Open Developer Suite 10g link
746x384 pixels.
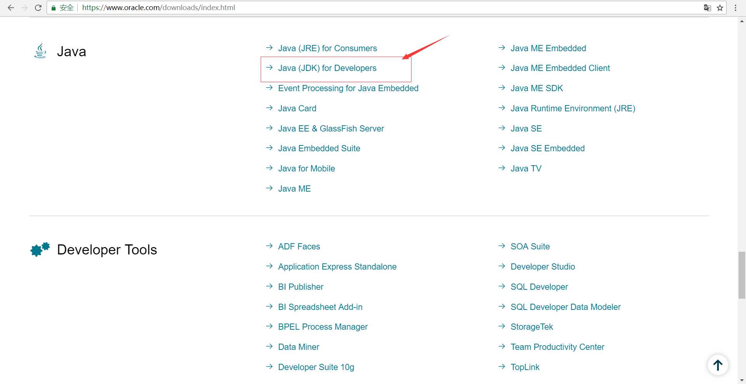(x=316, y=367)
